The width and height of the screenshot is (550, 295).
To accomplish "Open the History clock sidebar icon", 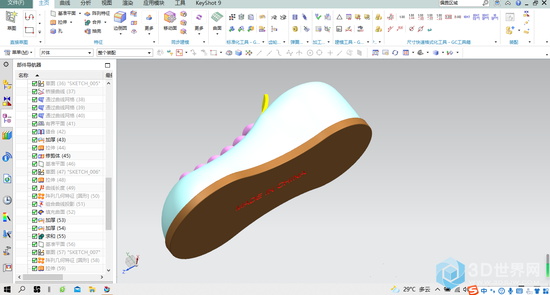I will click(7, 200).
